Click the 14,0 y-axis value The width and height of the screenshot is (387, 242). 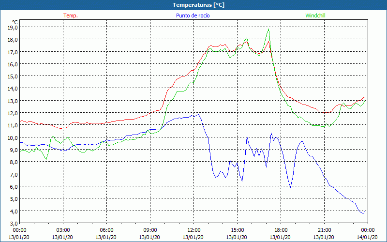pyautogui.click(x=13, y=89)
